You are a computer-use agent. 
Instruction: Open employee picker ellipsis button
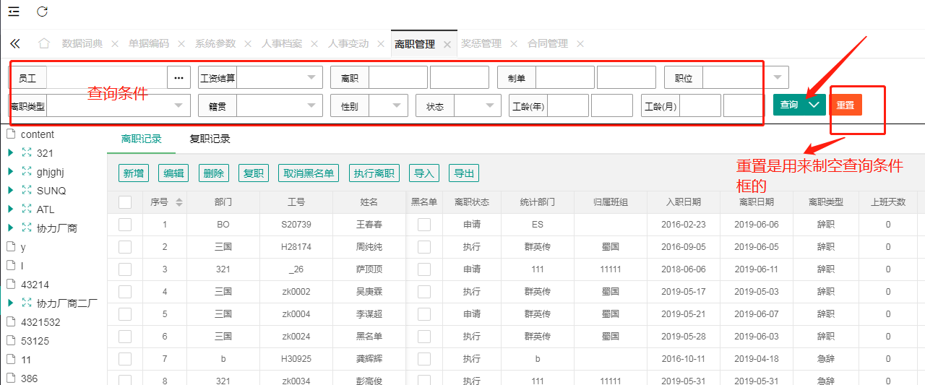[x=178, y=77]
